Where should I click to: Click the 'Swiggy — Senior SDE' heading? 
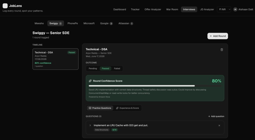[51, 33]
